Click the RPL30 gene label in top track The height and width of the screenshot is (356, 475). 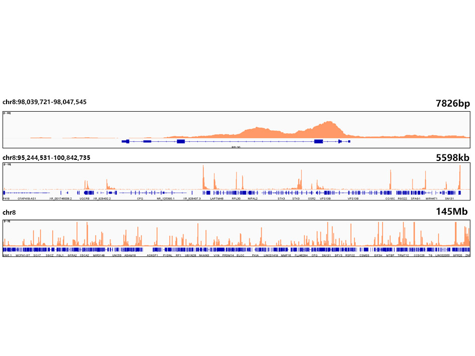pos(235,148)
